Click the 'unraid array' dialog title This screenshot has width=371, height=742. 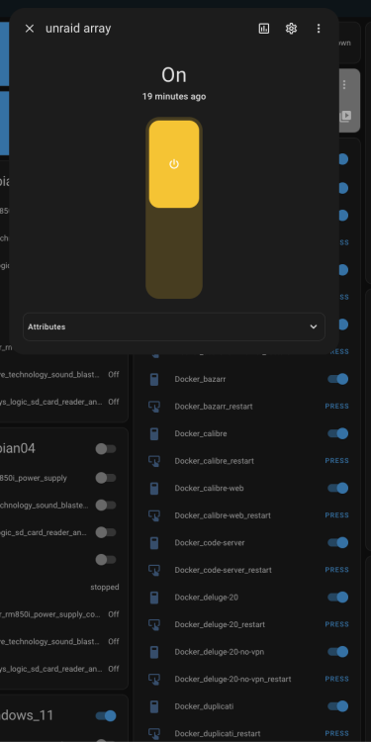78,29
